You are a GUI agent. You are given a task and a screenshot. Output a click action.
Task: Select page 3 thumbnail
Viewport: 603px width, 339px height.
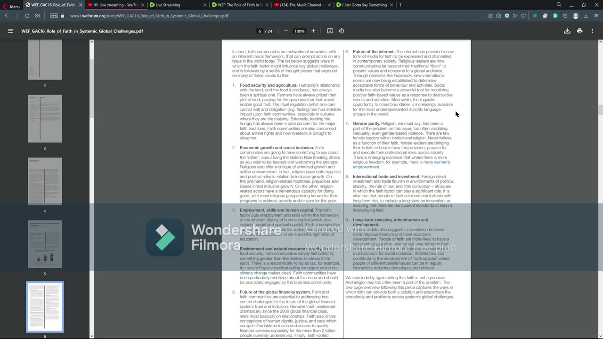(x=45, y=119)
